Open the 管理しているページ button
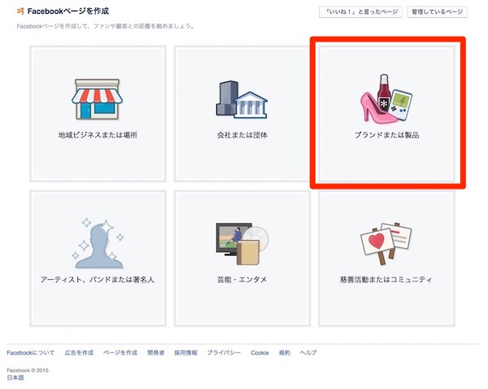This screenshot has height=389, width=488. tap(438, 12)
